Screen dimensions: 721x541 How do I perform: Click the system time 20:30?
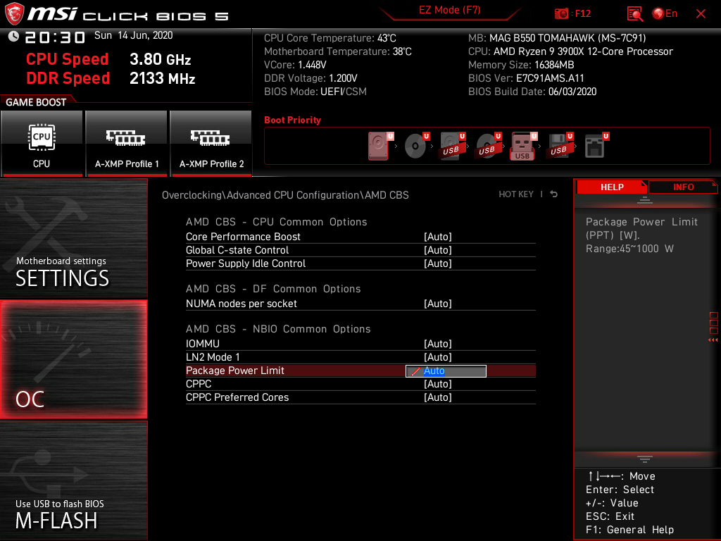[x=55, y=37]
